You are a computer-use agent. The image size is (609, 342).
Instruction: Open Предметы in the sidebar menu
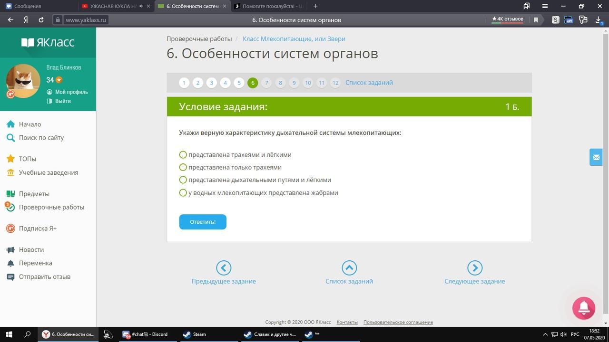pos(34,194)
